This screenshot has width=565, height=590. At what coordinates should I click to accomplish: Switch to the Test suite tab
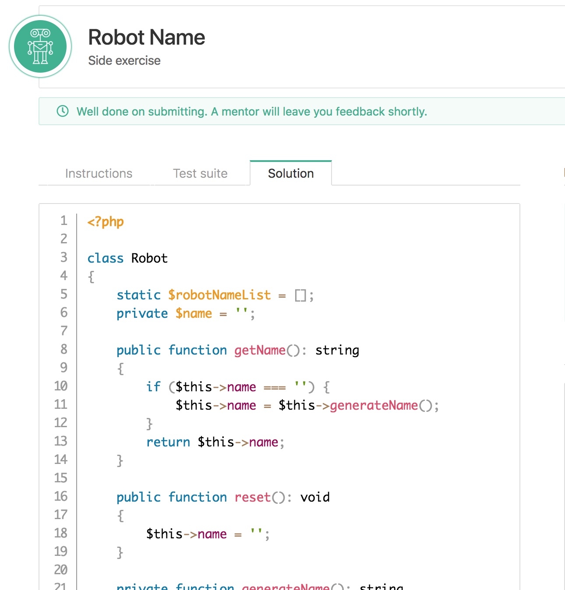pos(200,173)
